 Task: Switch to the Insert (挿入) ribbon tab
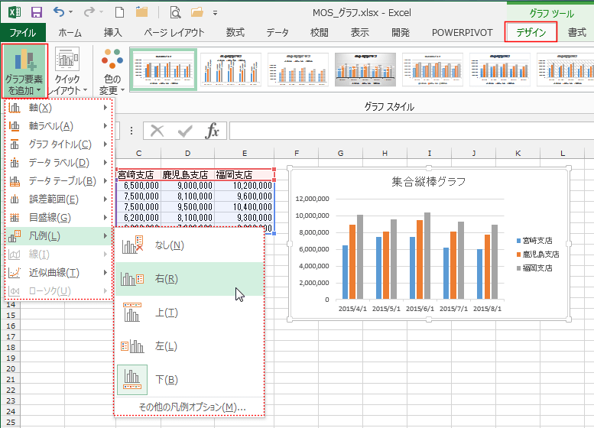pos(112,32)
